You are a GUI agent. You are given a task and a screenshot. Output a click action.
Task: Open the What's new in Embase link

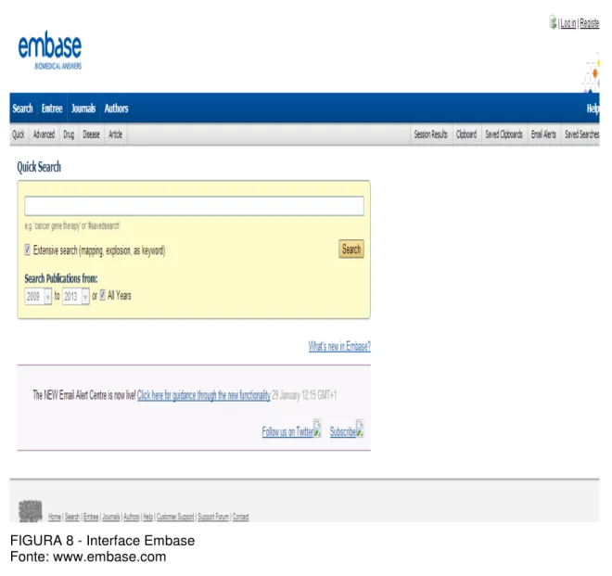[339, 346]
